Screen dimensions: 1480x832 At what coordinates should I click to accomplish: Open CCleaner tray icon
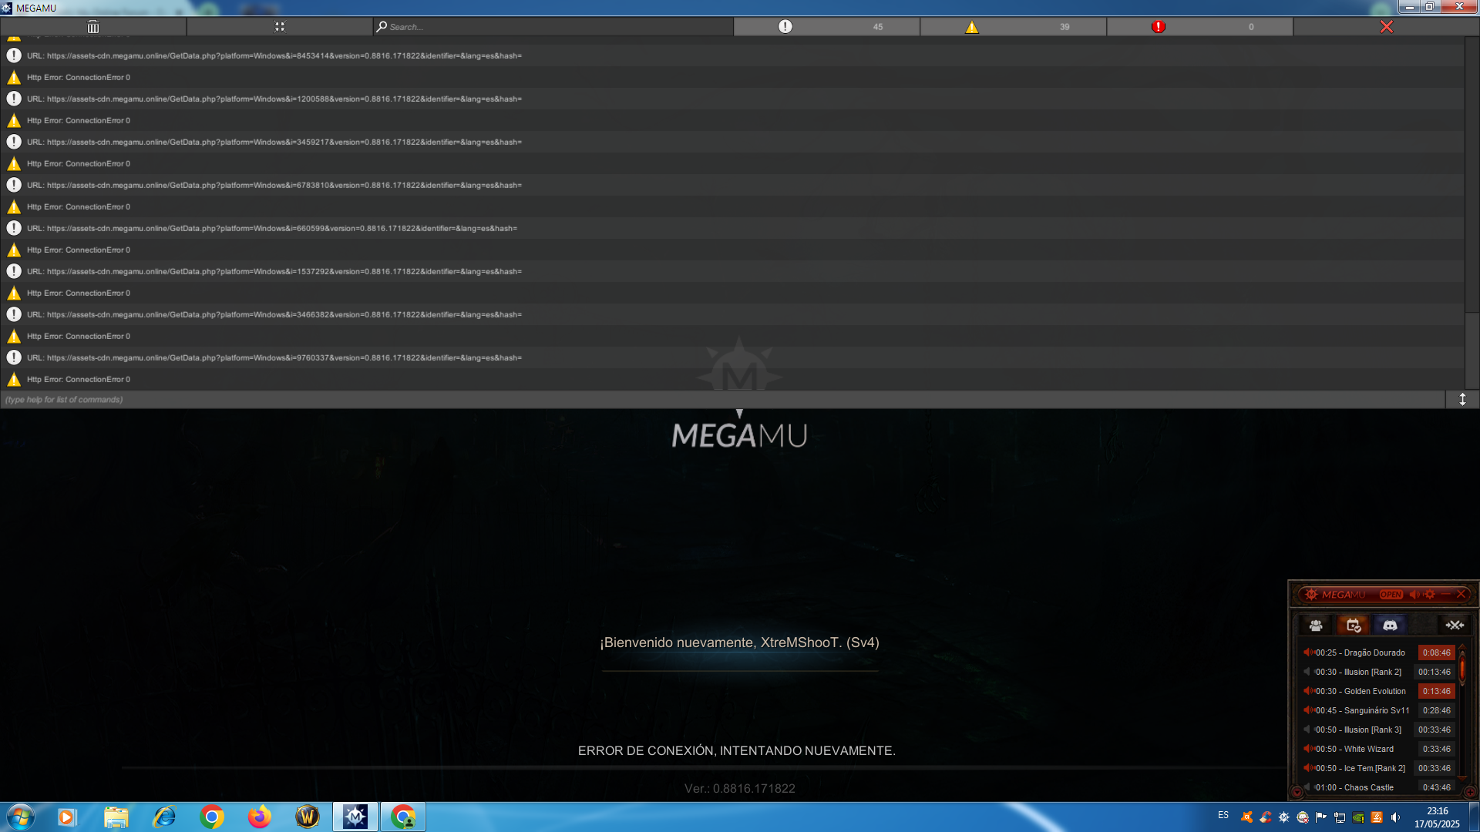pos(1266,817)
